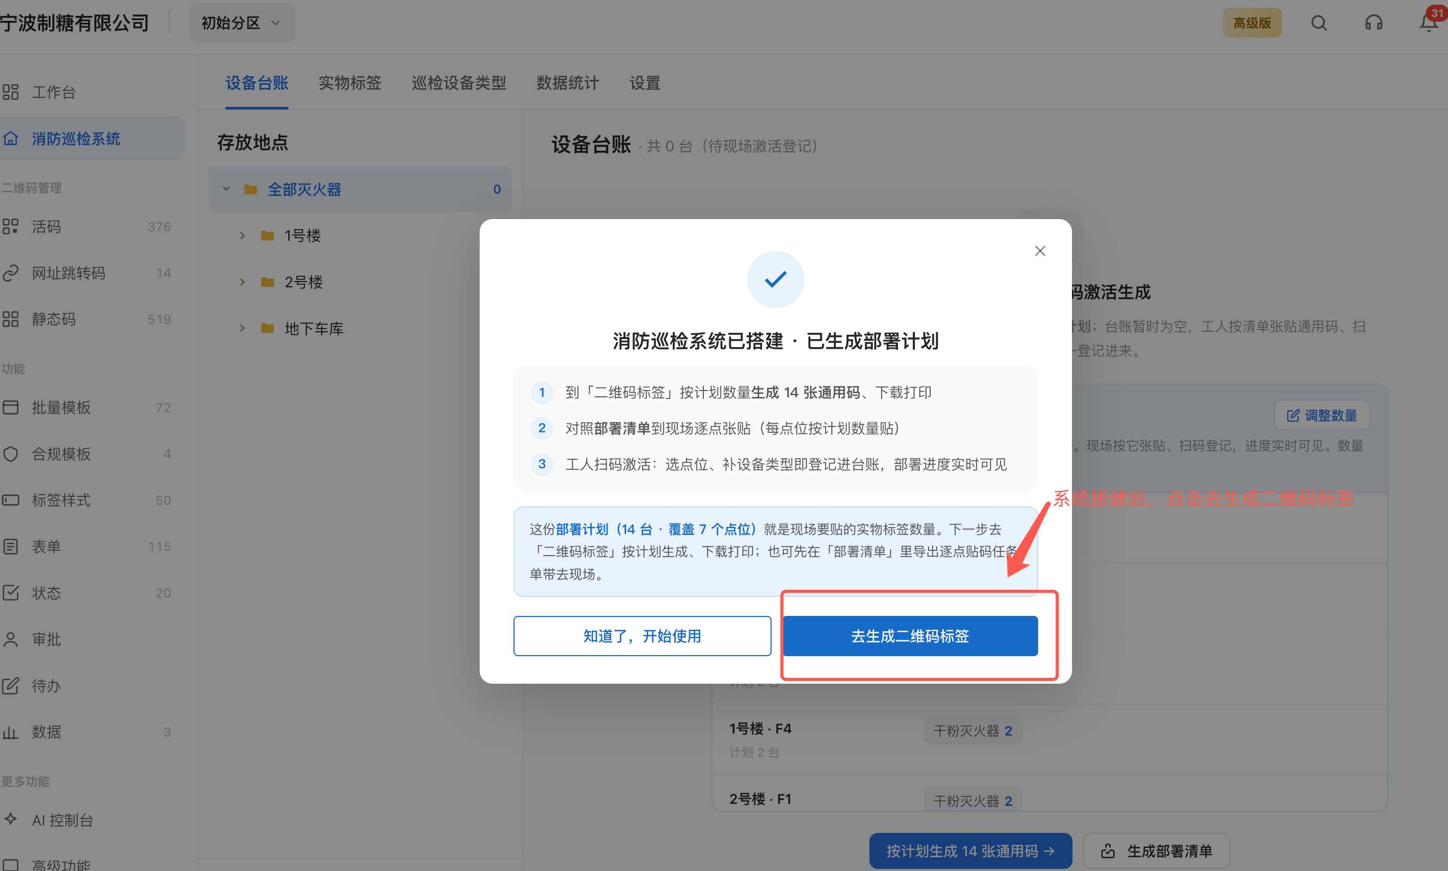The image size is (1448, 871).
Task: Click 干粉灭火器 2 tag in 1号楼 · F4
Action: [973, 731]
